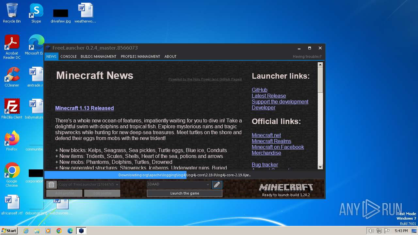Select the babymature Word document icon
The height and width of the screenshot is (235, 418).
35,109
